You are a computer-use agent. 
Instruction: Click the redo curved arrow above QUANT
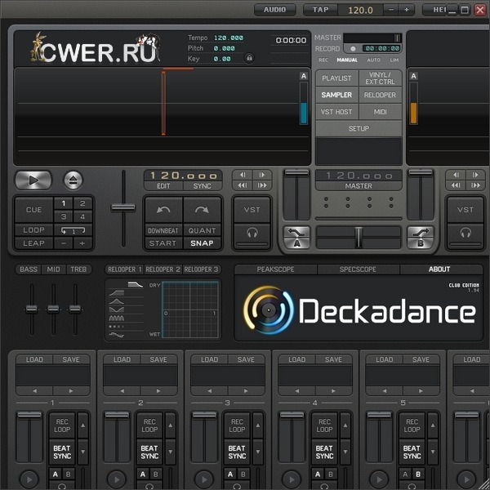point(203,210)
